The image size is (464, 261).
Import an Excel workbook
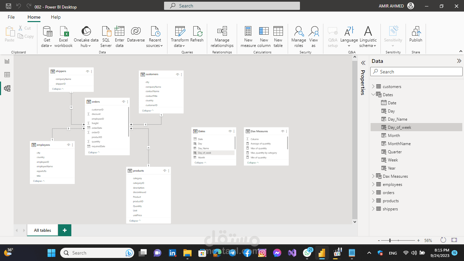64,37
